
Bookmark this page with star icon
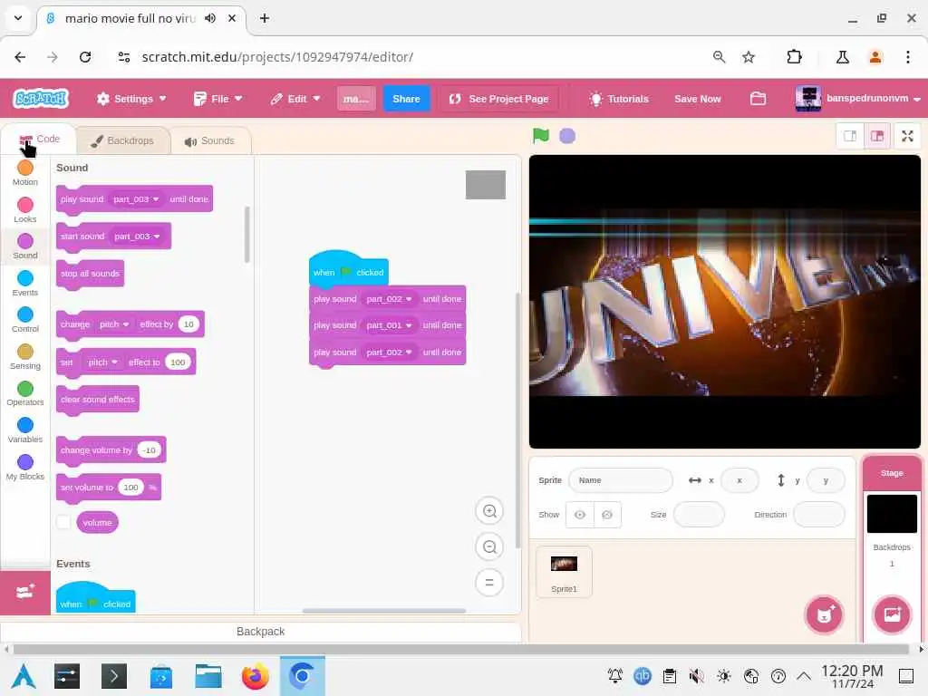pos(748,57)
